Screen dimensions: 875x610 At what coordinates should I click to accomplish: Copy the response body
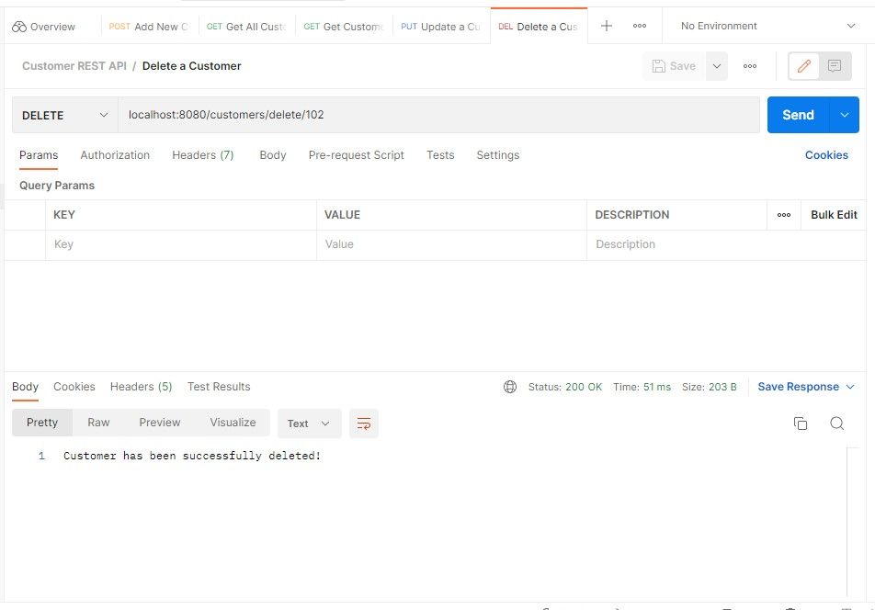pos(801,424)
